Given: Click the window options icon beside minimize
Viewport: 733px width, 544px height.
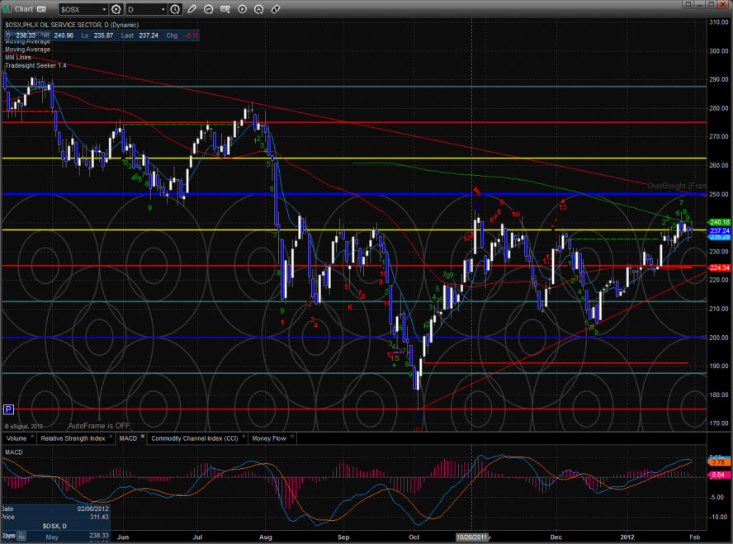Looking at the screenshot, I should (x=687, y=4).
